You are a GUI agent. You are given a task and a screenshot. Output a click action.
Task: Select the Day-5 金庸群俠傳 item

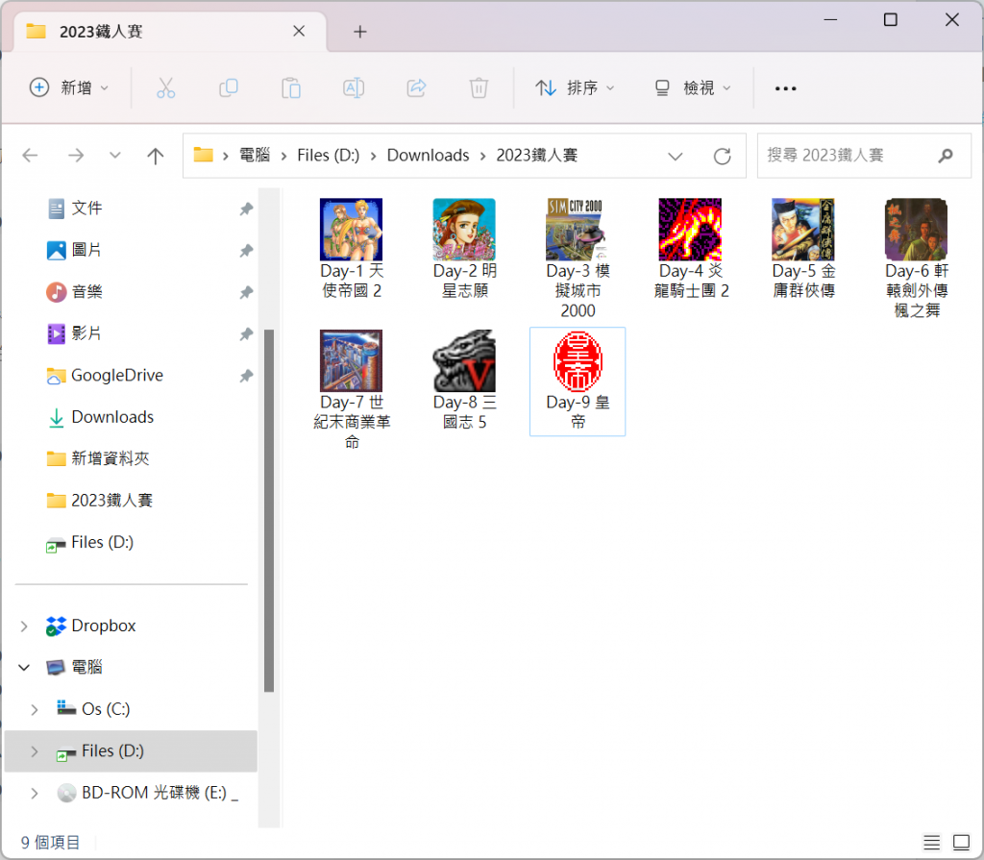point(803,249)
